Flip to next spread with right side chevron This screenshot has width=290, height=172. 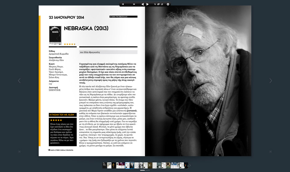271,80
